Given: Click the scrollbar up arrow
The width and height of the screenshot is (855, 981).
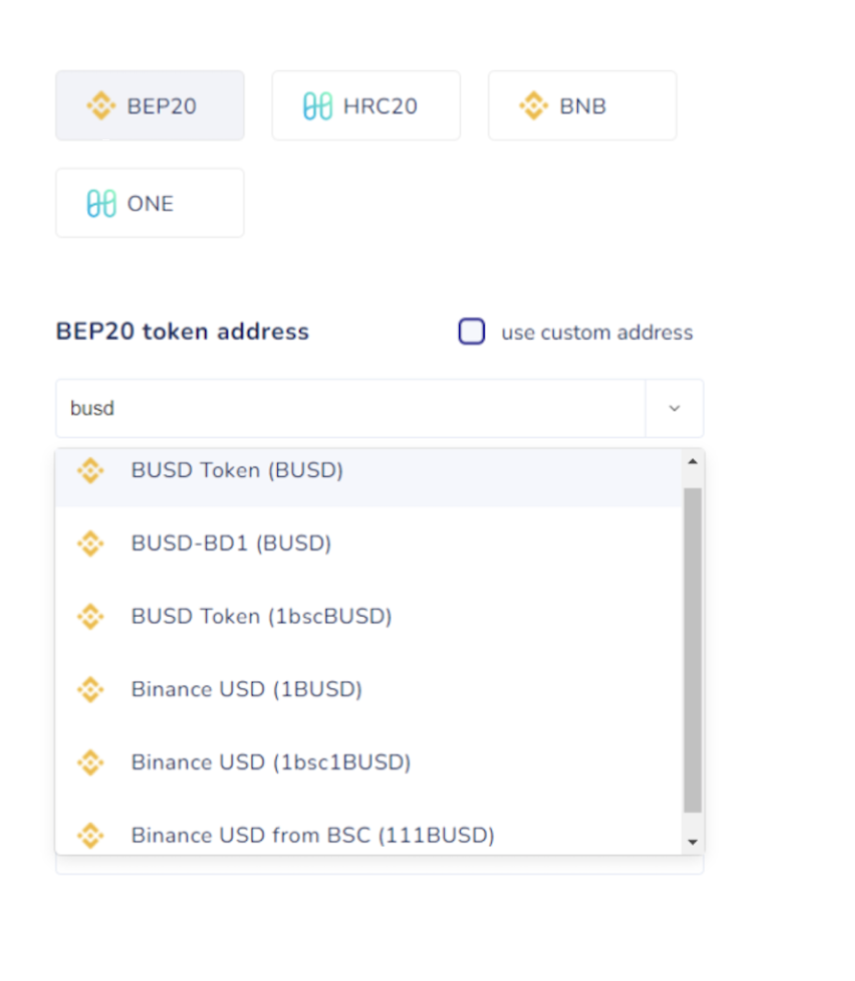Looking at the screenshot, I should click(692, 462).
